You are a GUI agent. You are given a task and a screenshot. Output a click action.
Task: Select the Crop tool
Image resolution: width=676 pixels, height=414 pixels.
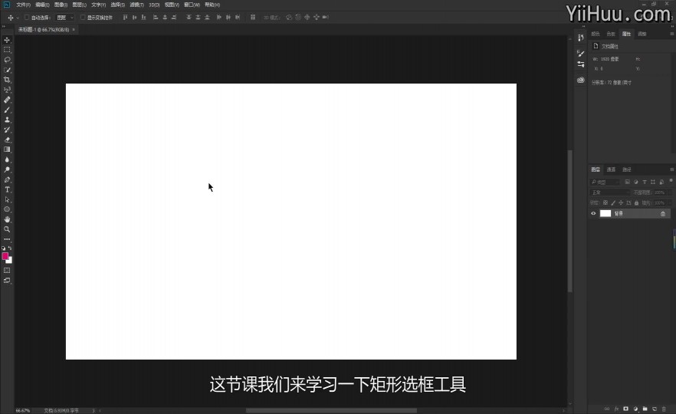pyautogui.click(x=7, y=80)
